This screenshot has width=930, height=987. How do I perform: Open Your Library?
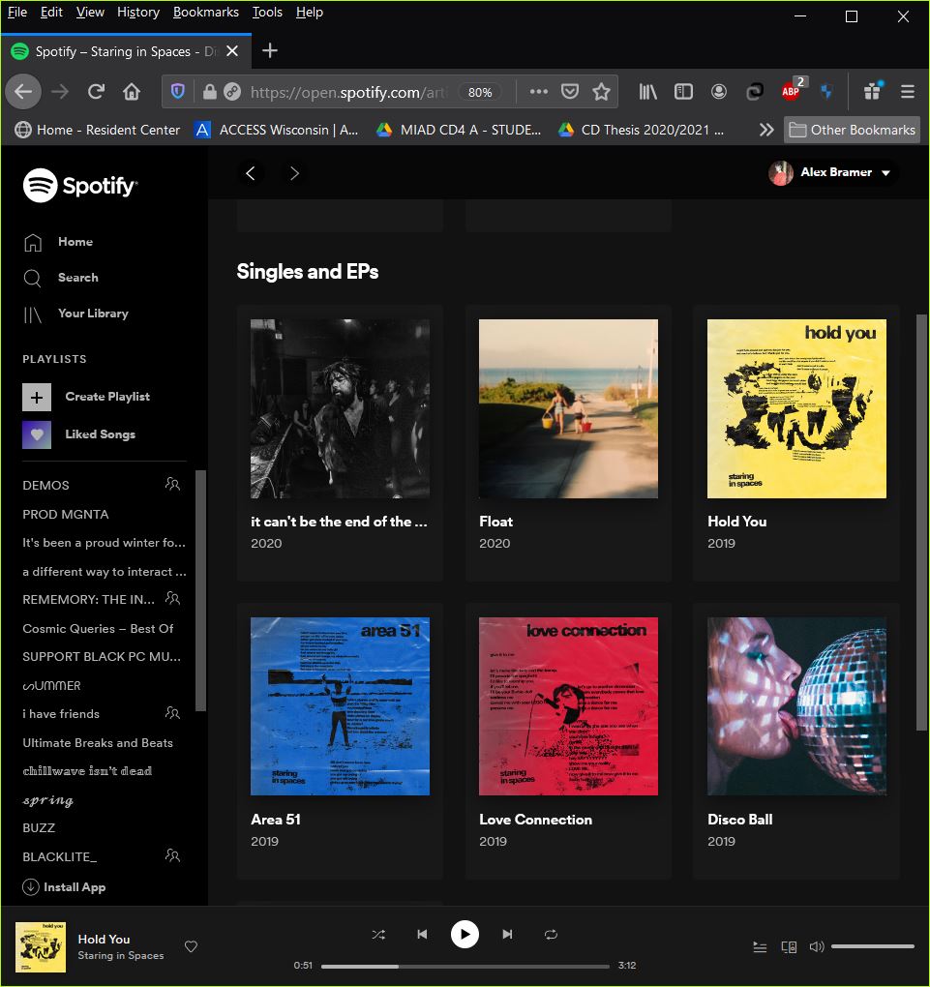[75, 314]
